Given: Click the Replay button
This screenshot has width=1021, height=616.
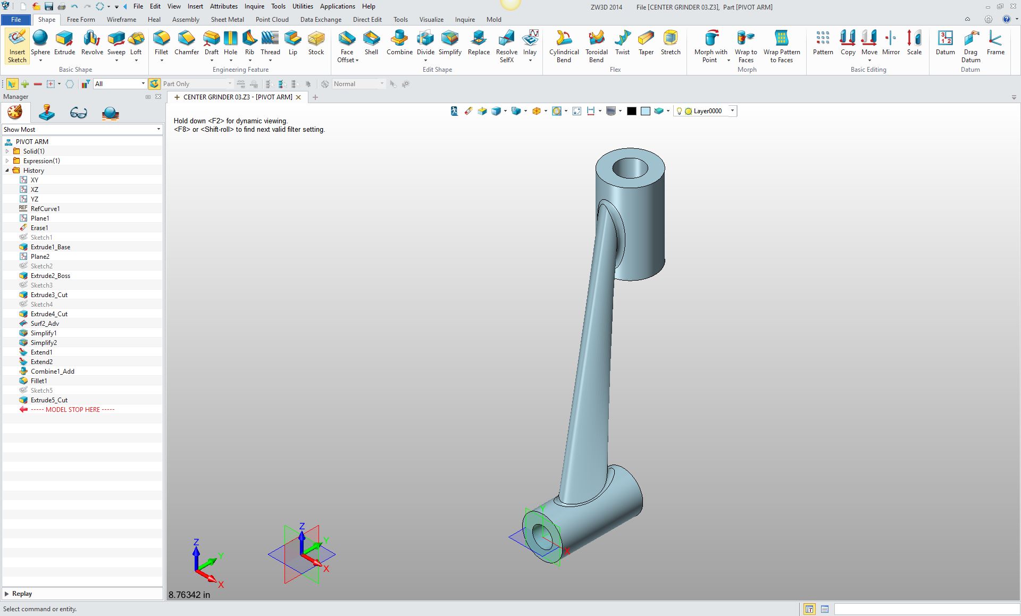Looking at the screenshot, I should (22, 594).
